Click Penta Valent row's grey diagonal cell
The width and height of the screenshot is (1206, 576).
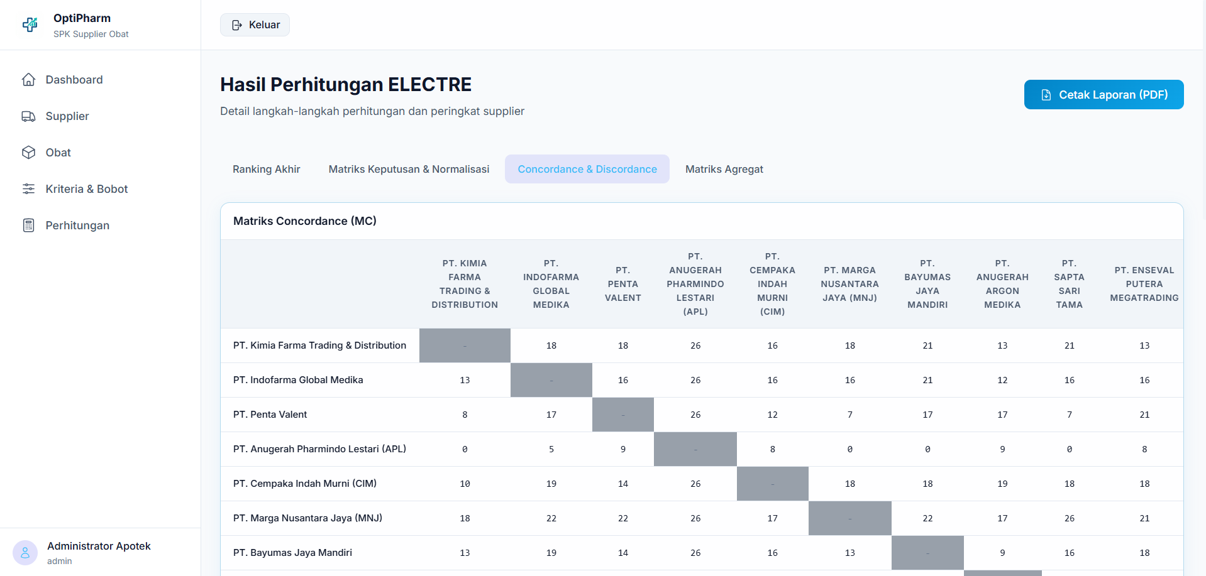(x=623, y=415)
